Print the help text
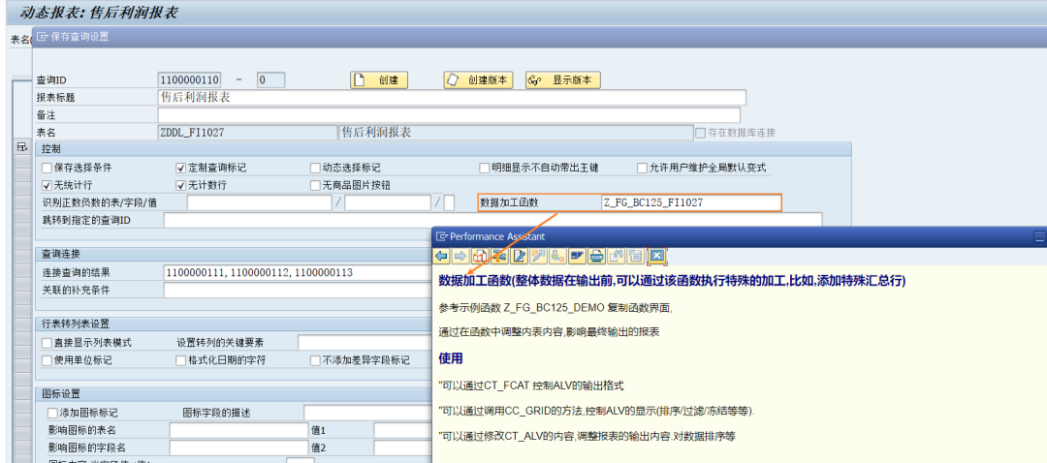Screen dimensions: 1047x463 point(597,256)
